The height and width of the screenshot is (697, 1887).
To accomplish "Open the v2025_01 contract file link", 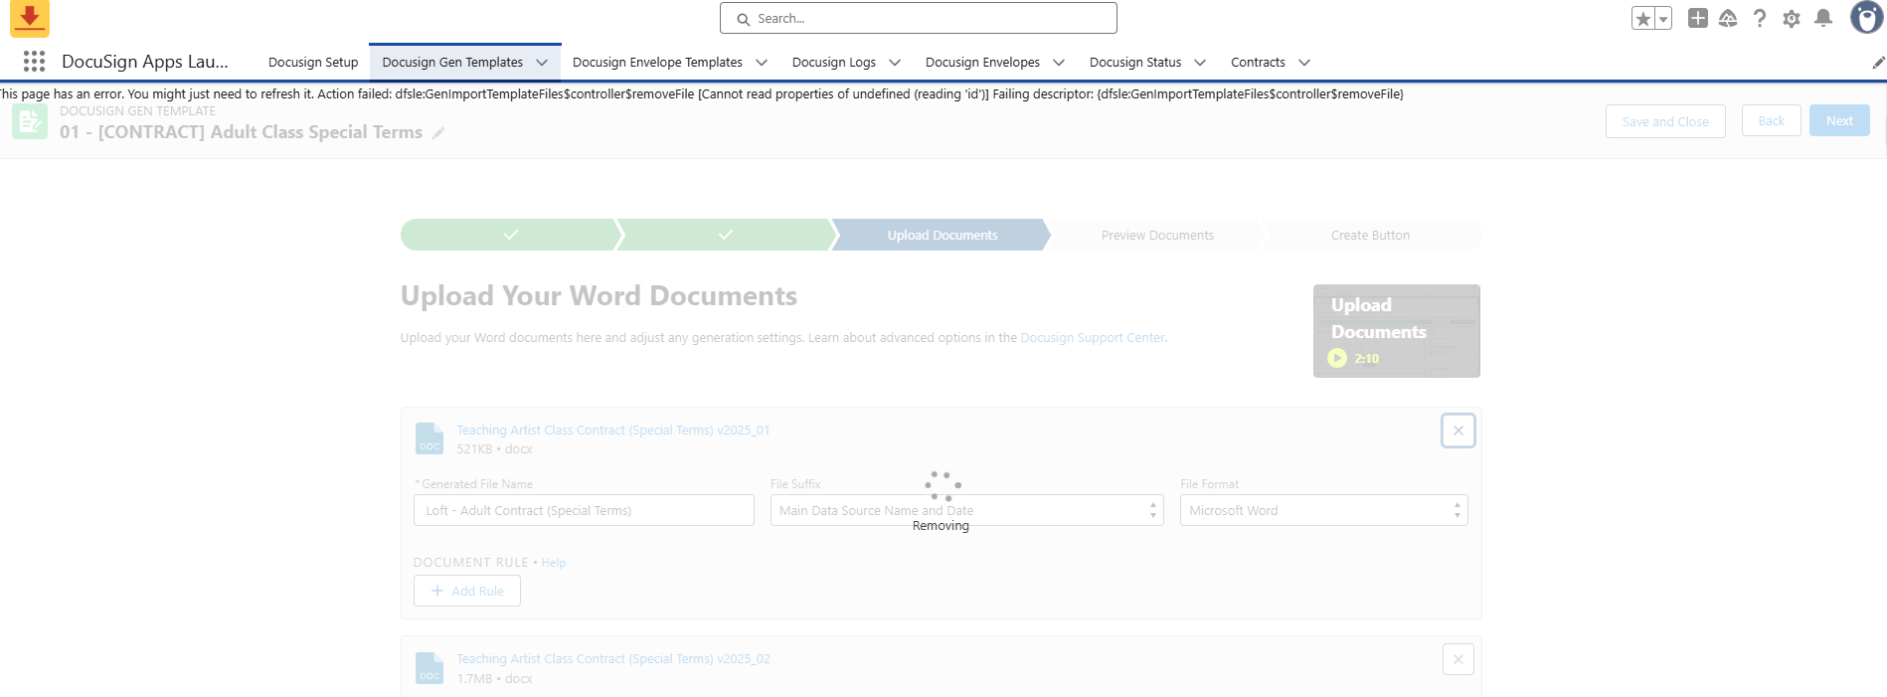I will (x=612, y=431).
